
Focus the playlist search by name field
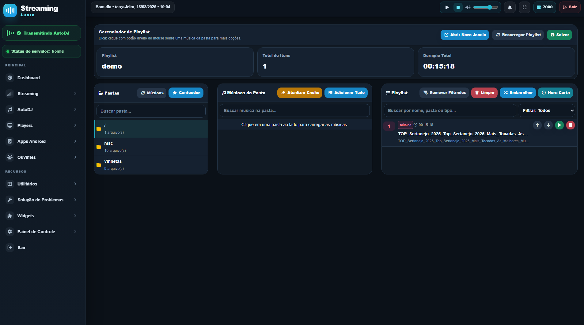click(450, 110)
